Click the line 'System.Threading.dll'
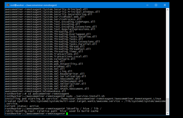183x118 pixels. (39, 32)
